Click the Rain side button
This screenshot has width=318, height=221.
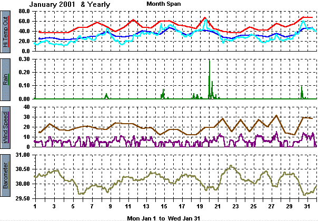[x=6, y=79]
